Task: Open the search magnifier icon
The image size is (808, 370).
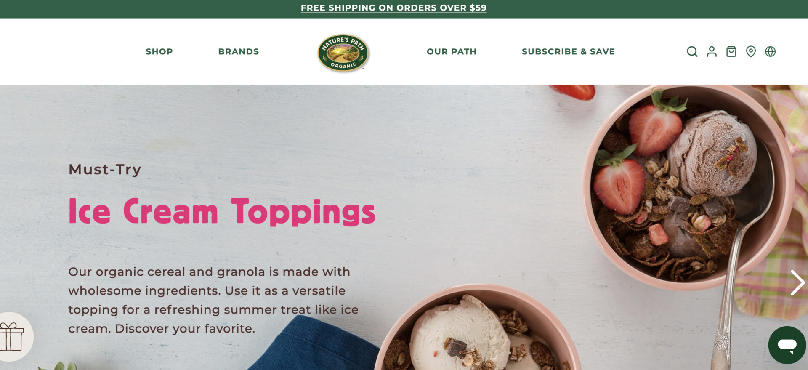Action: (692, 51)
